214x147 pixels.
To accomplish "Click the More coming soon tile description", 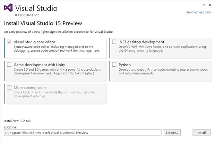I will [x=54, y=94].
